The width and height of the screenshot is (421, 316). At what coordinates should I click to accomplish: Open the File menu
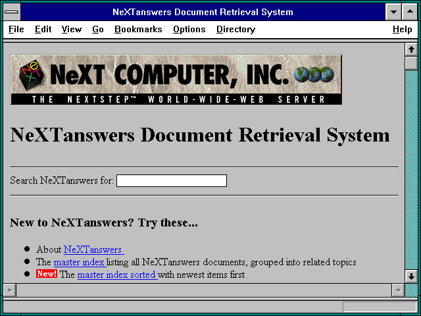point(16,29)
